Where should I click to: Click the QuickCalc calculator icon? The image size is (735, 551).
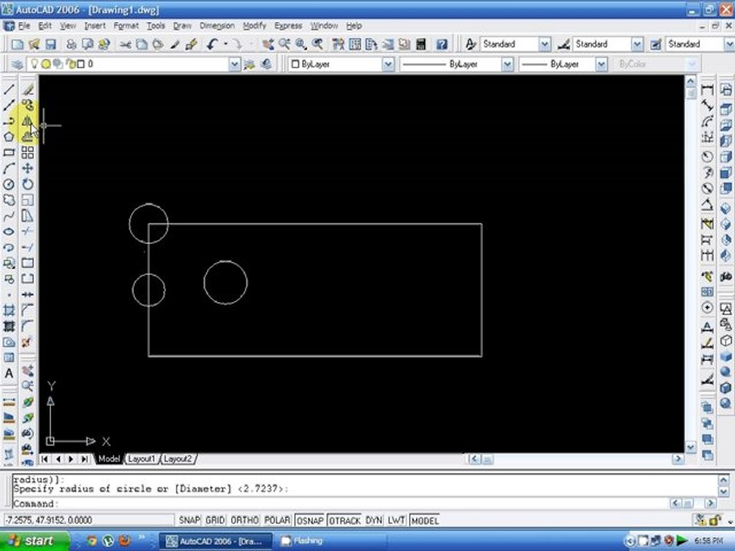tap(421, 44)
